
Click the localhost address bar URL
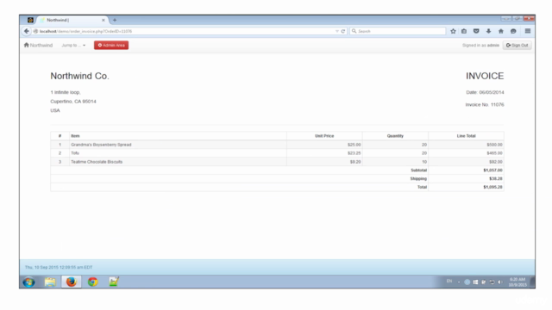(x=85, y=31)
